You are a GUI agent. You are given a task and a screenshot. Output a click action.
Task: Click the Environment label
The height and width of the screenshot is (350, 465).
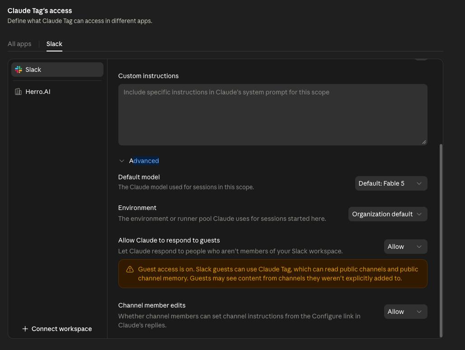[137, 208]
